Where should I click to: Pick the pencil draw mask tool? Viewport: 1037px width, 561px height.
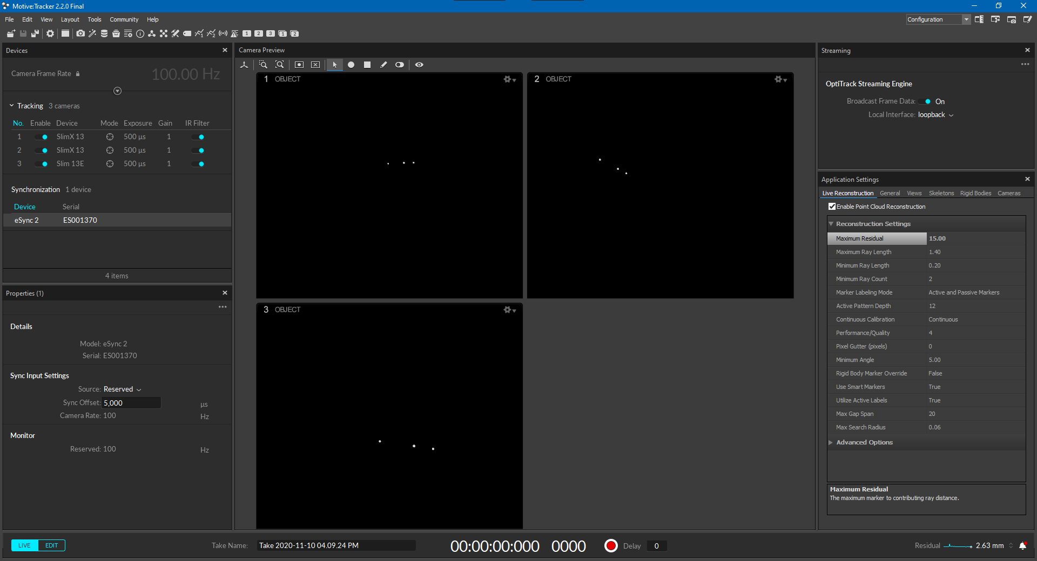383,65
